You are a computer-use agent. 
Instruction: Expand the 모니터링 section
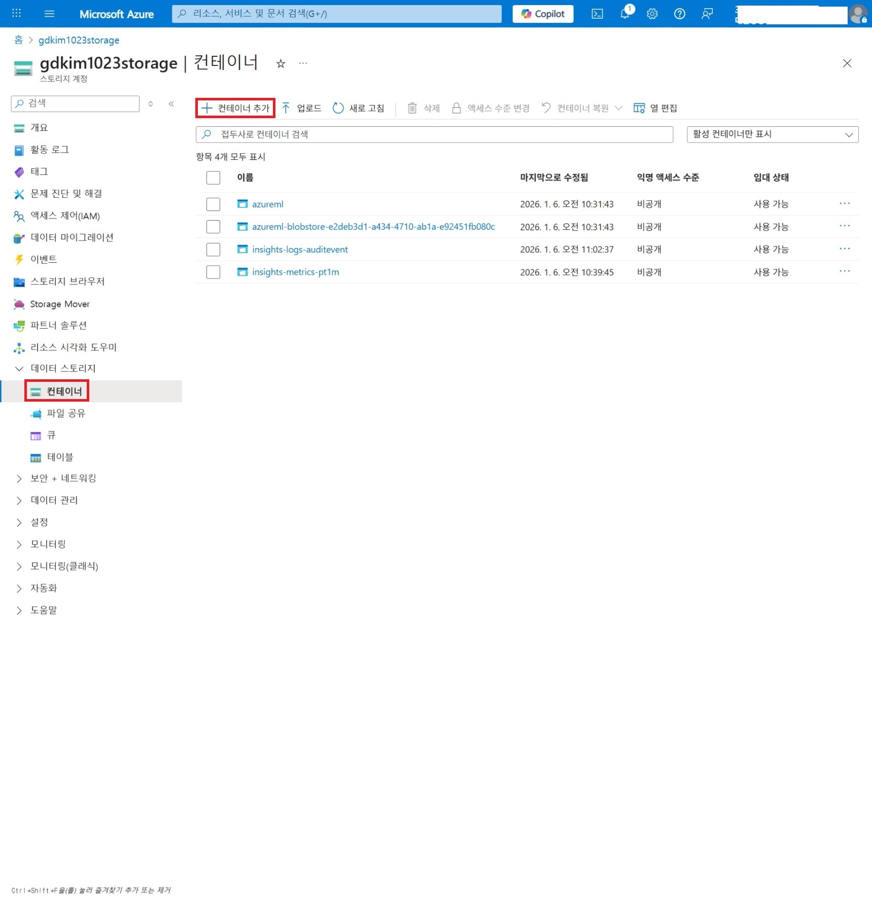(19, 545)
